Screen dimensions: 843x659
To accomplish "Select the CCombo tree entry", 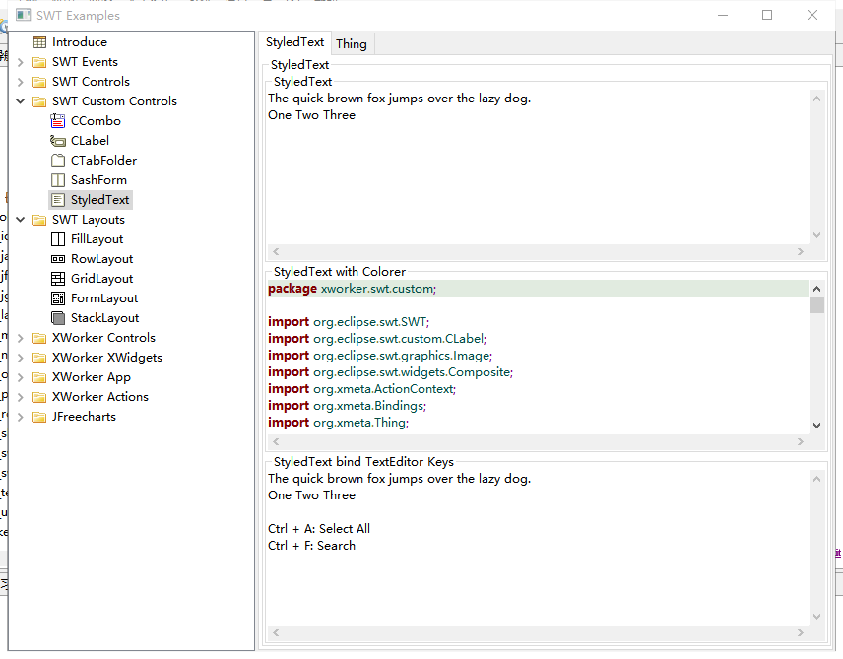I will 96,121.
